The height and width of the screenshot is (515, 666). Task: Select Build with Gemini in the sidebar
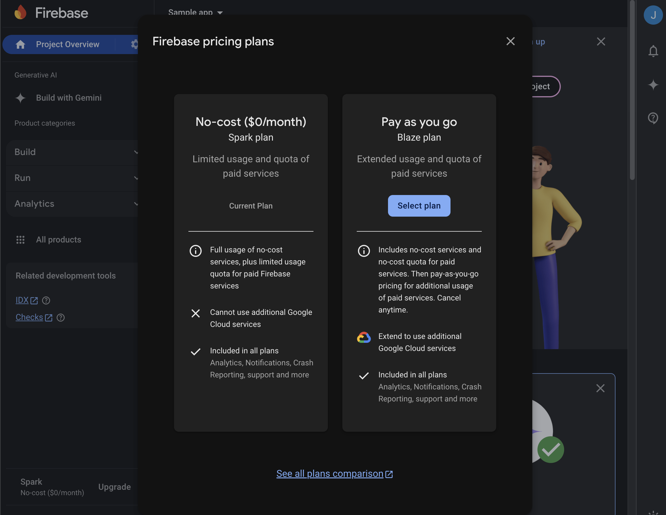click(69, 98)
